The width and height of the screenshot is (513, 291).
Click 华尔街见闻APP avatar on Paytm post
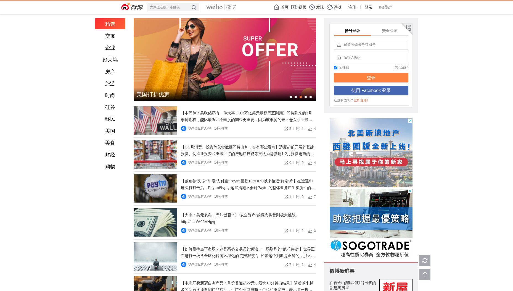click(x=184, y=196)
